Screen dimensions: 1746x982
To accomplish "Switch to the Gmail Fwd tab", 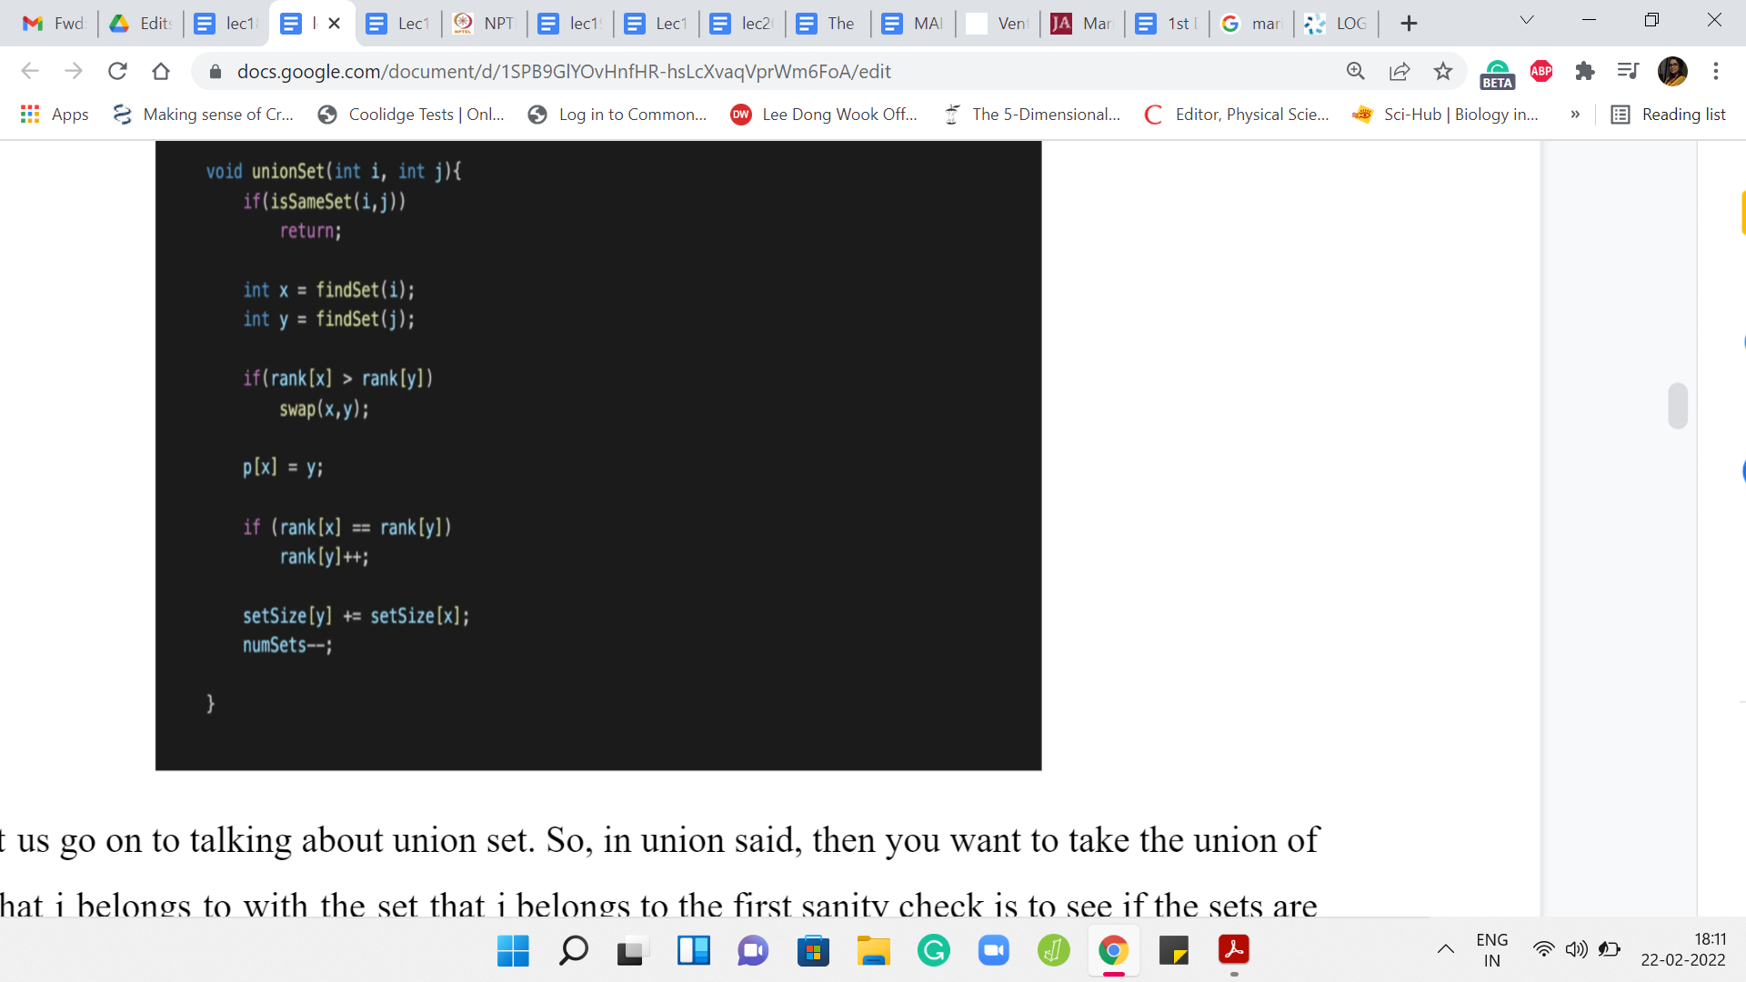I will (x=55, y=24).
